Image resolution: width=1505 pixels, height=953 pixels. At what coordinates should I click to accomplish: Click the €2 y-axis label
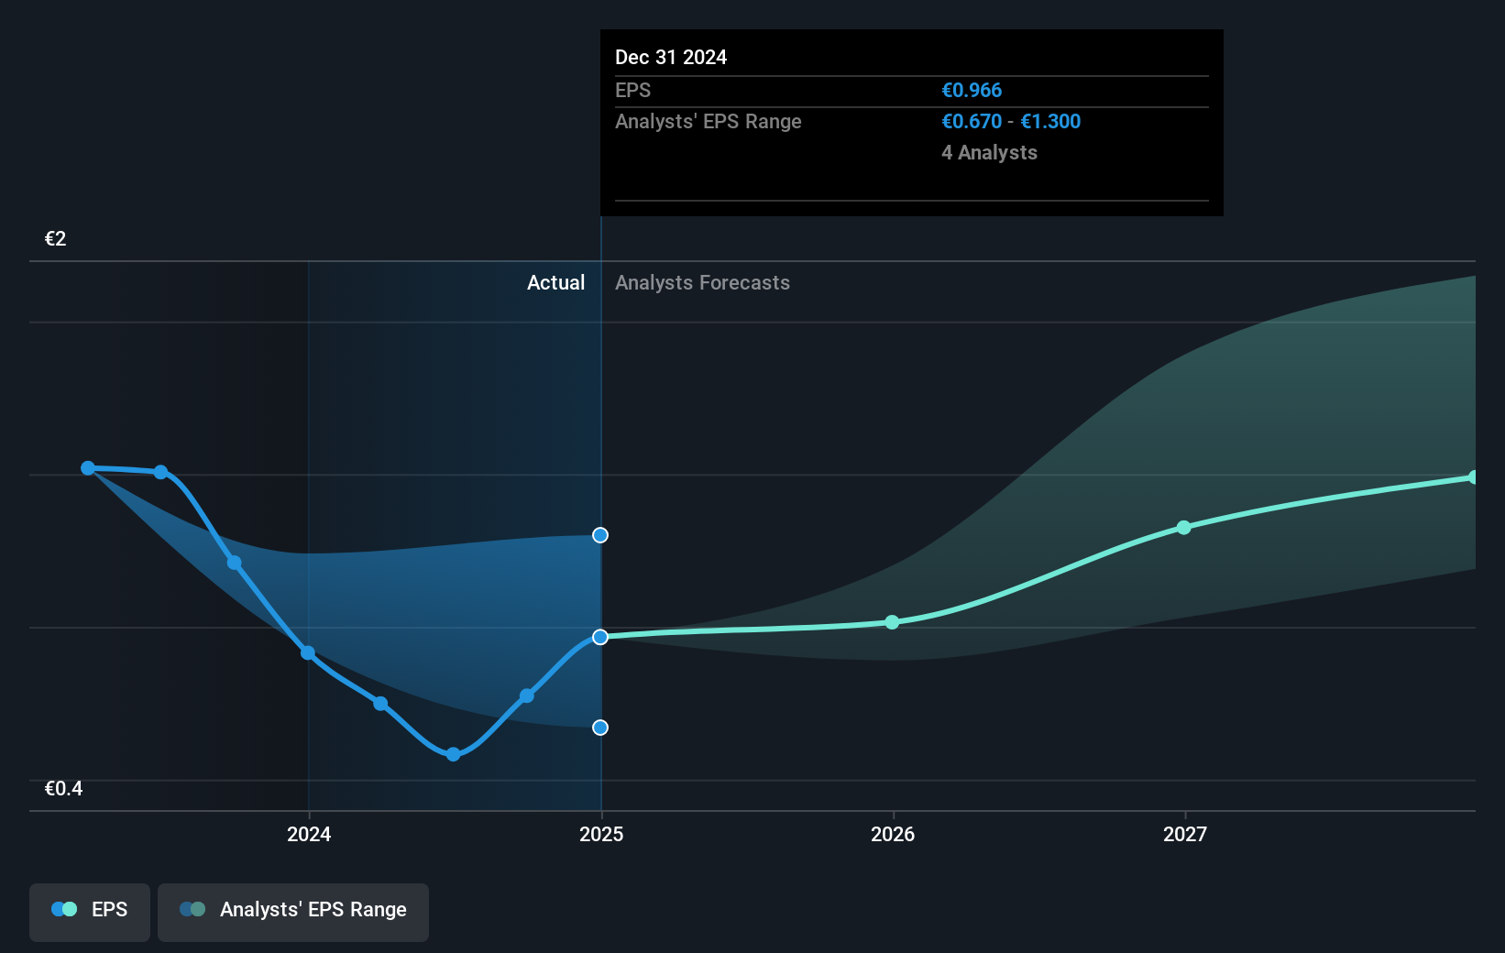[x=56, y=239]
